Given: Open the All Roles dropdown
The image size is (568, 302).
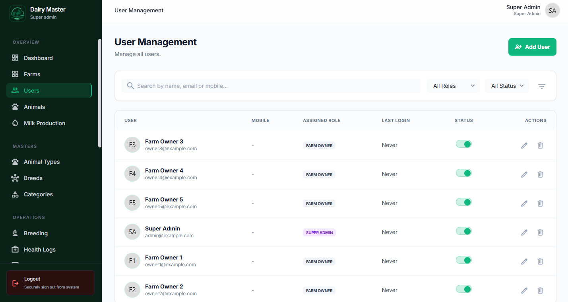Looking at the screenshot, I should click(453, 85).
